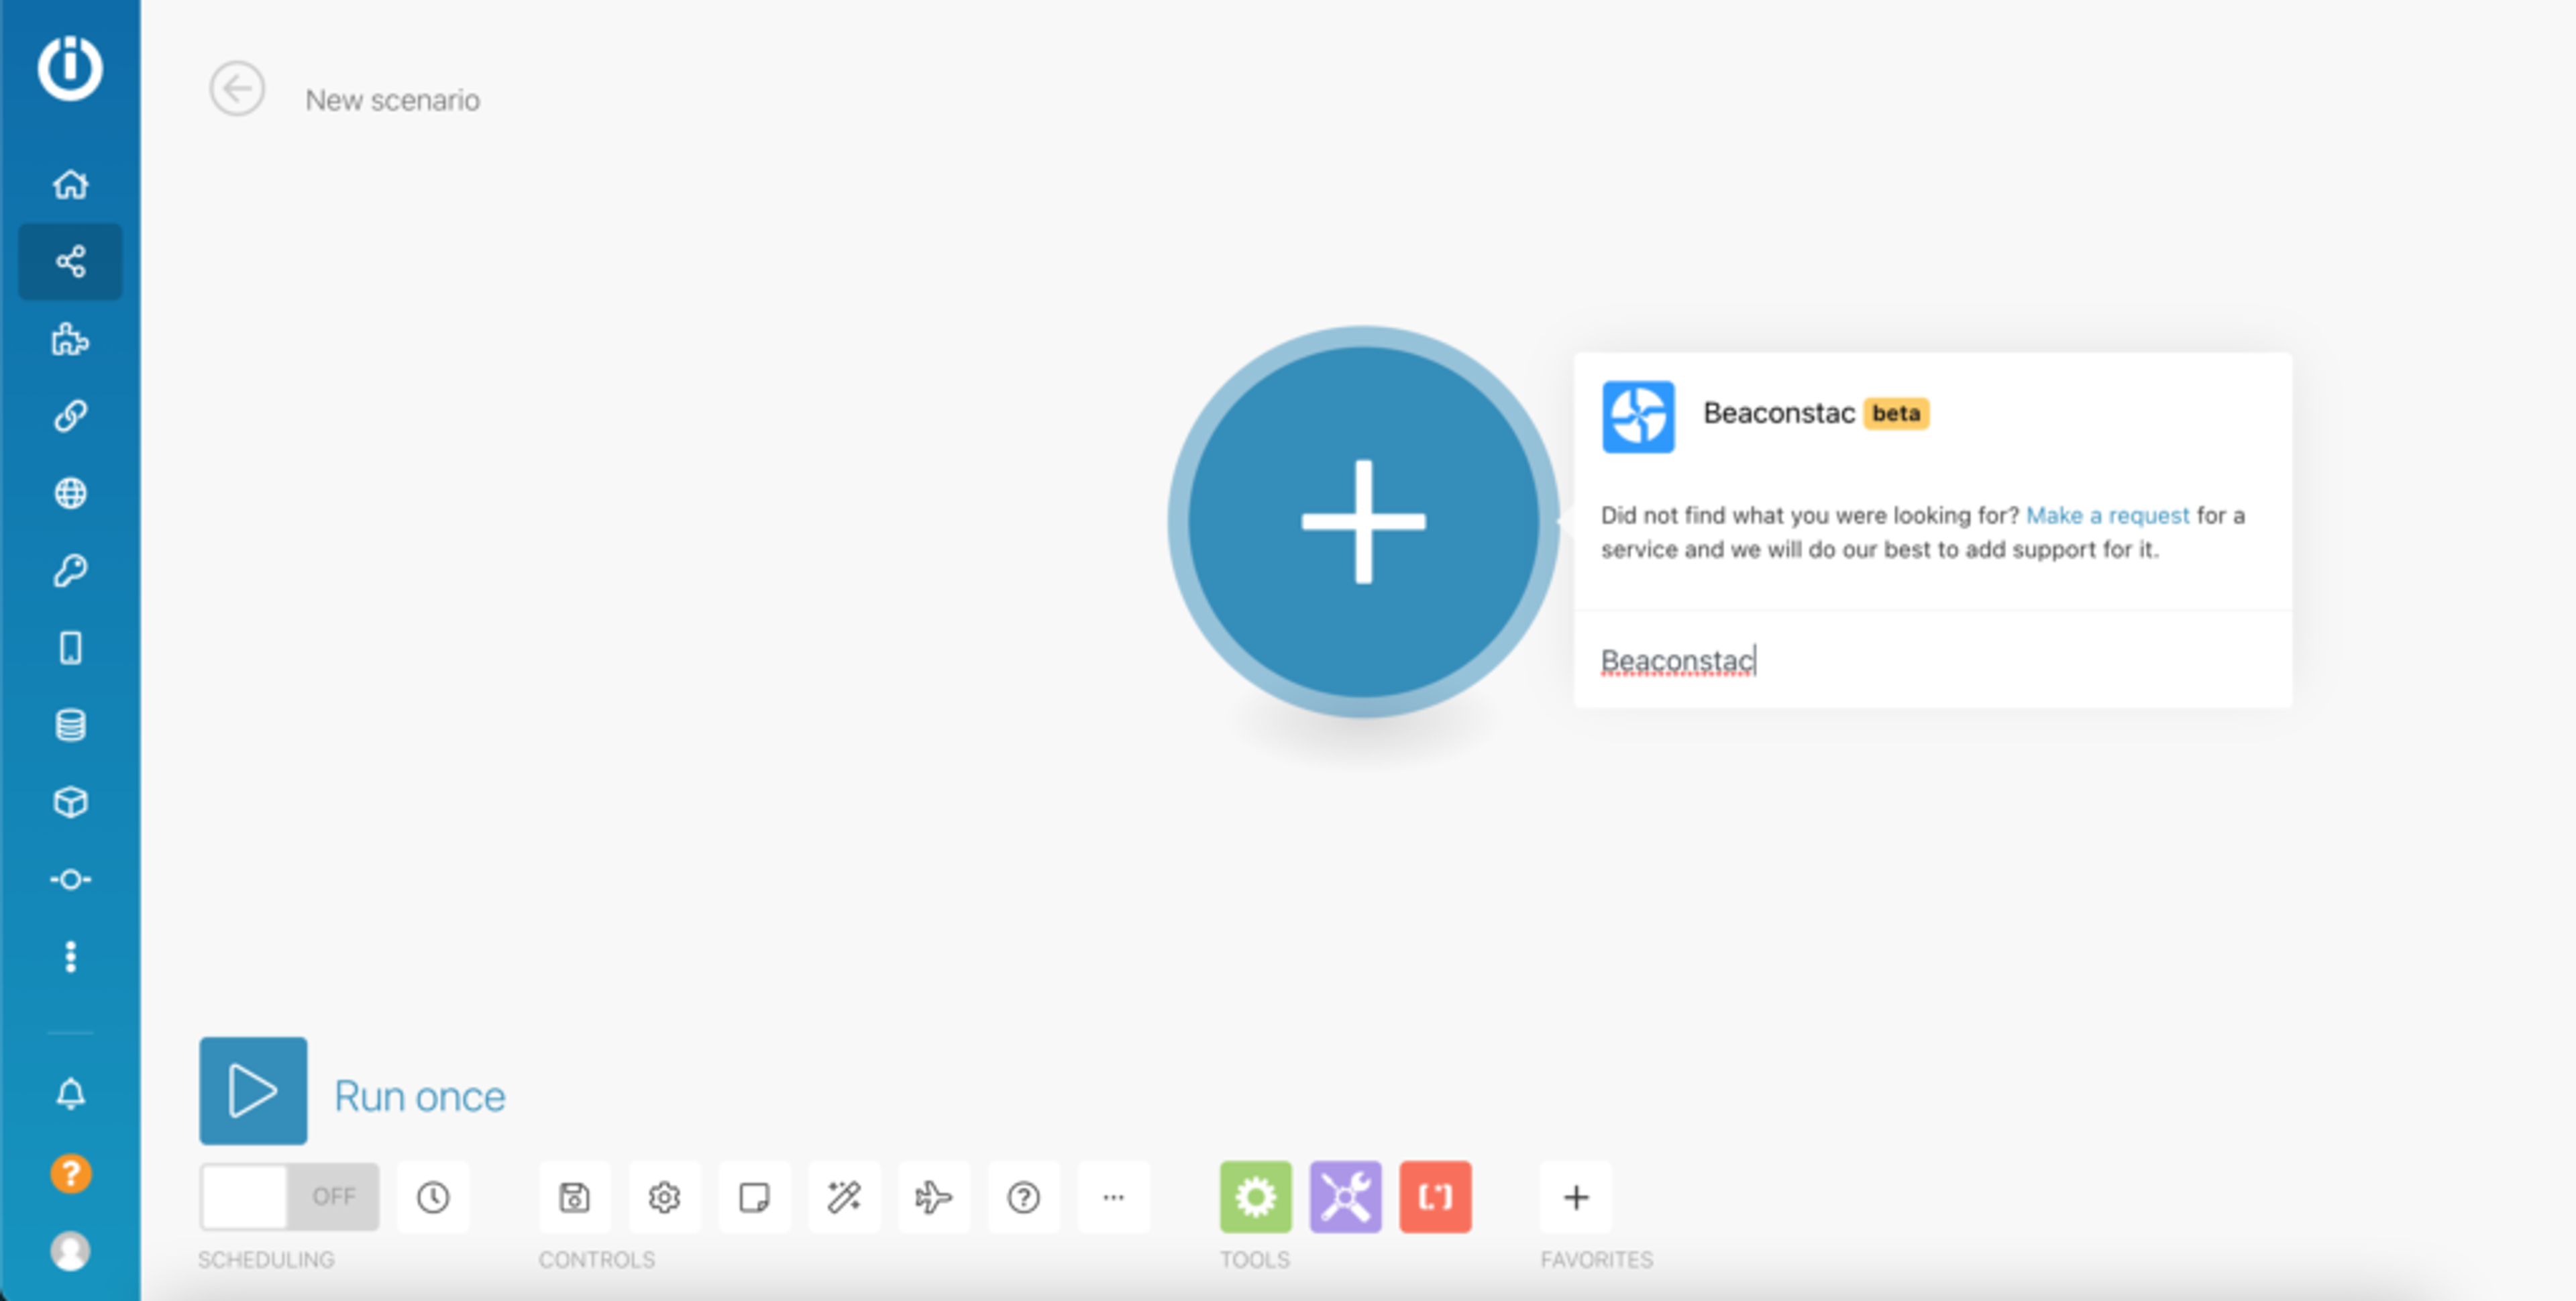Open the More vertical dots menu

click(x=70, y=957)
